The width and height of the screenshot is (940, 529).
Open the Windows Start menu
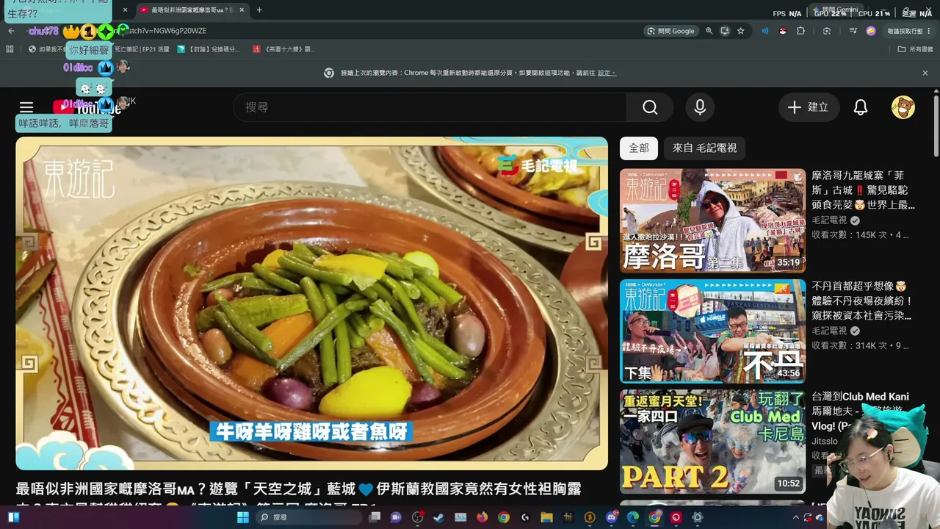click(244, 517)
